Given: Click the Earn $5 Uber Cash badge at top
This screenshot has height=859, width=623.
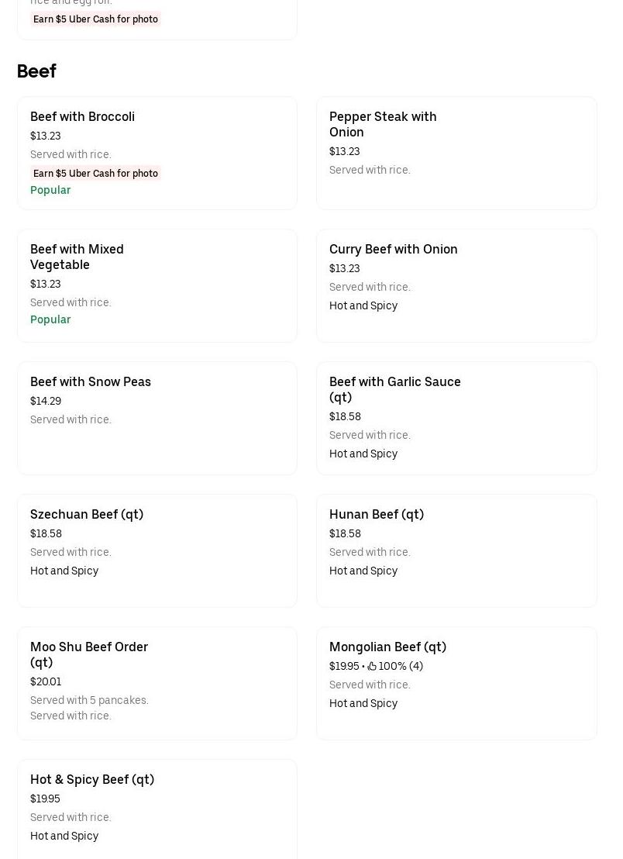Looking at the screenshot, I should point(95,19).
